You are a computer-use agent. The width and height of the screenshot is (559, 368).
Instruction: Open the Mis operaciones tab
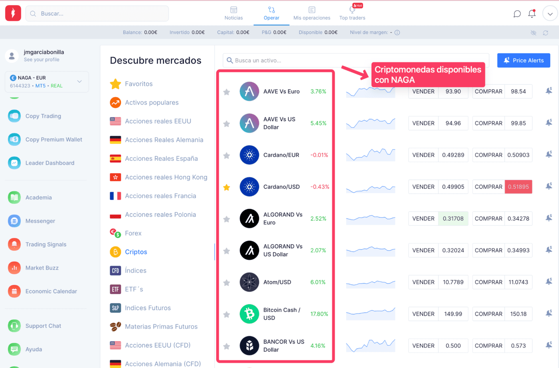[x=312, y=14]
